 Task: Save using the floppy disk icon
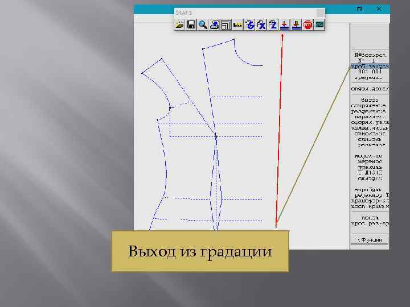(191, 25)
